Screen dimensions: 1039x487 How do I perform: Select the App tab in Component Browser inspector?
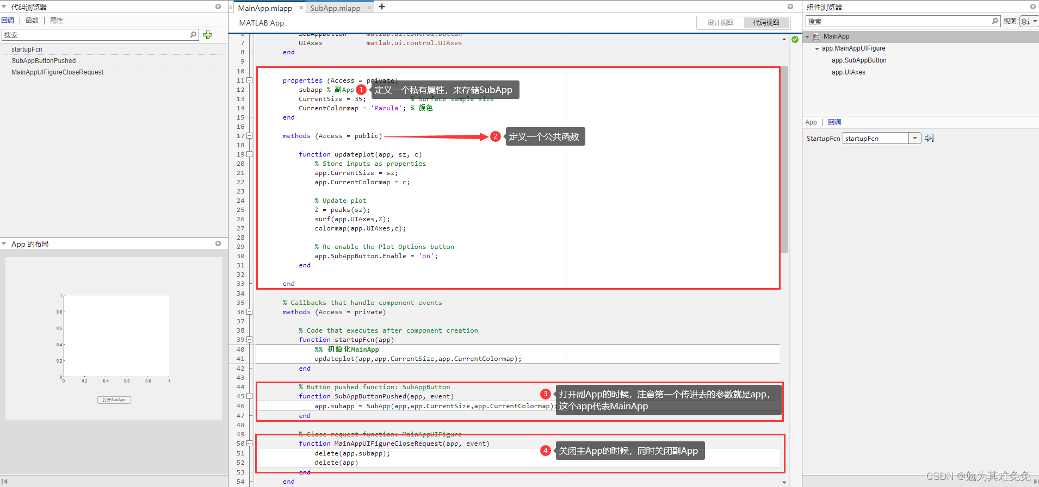coord(811,122)
